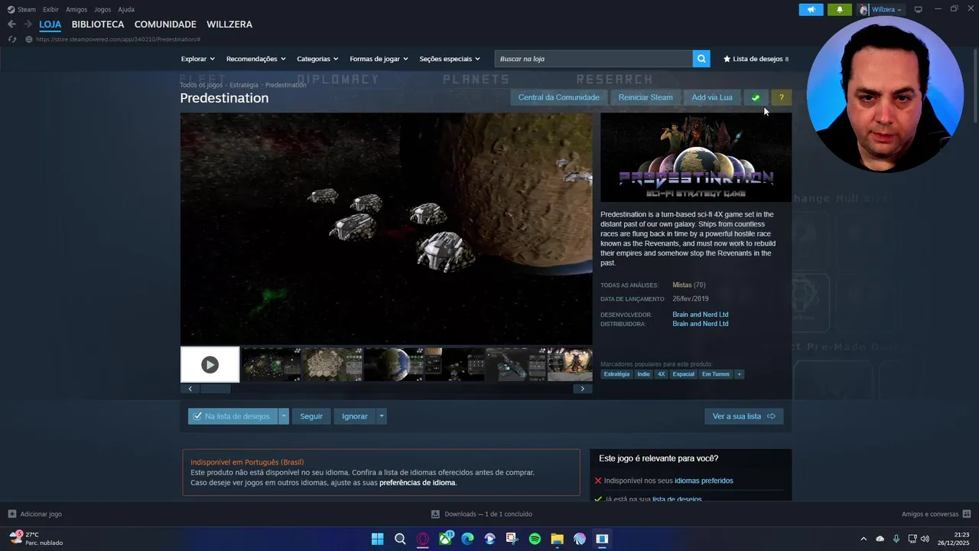Reload the store page
This screenshot has height=551, width=979.
pos(11,39)
